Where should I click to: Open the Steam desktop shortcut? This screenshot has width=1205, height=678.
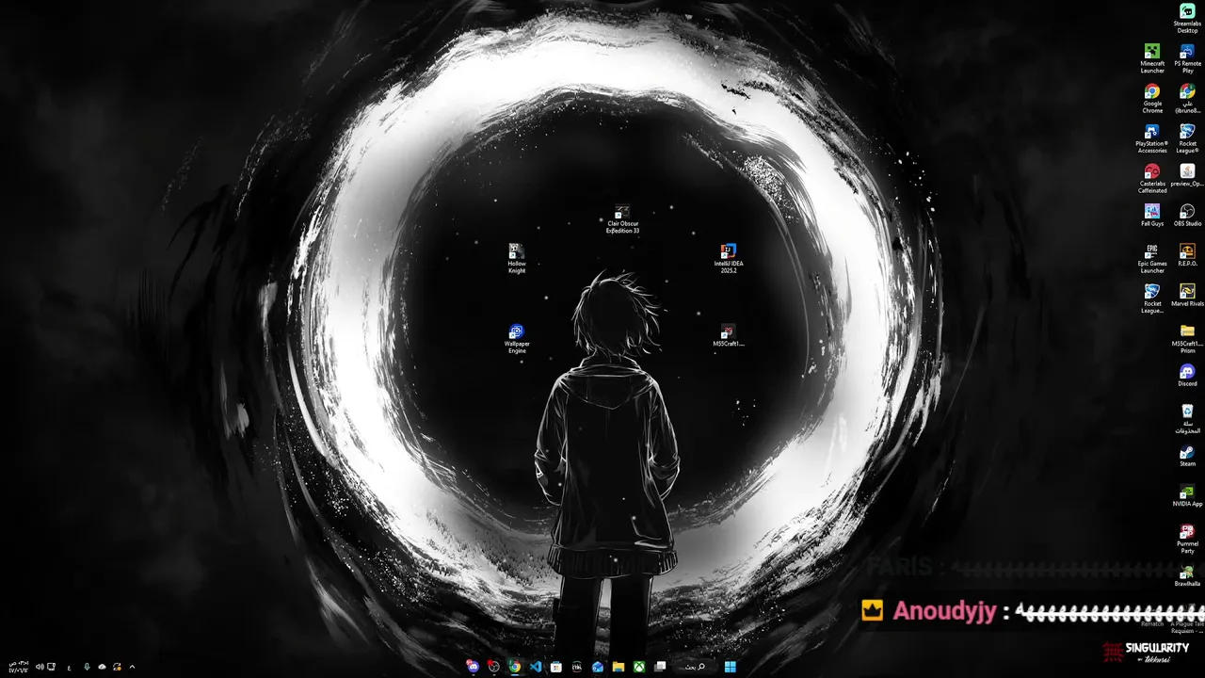click(1187, 456)
